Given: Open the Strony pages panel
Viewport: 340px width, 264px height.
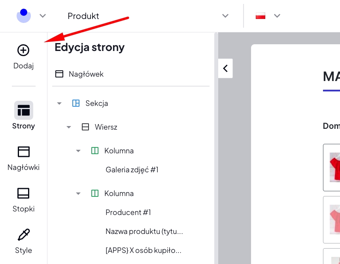Looking at the screenshot, I should (24, 111).
